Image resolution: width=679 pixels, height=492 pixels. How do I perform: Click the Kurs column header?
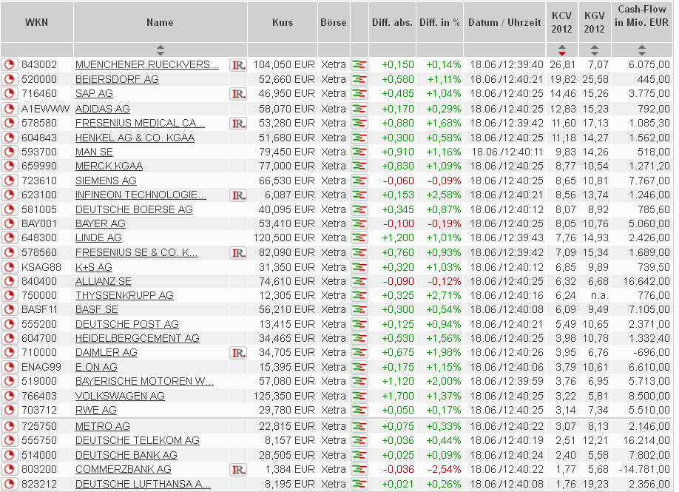283,22
